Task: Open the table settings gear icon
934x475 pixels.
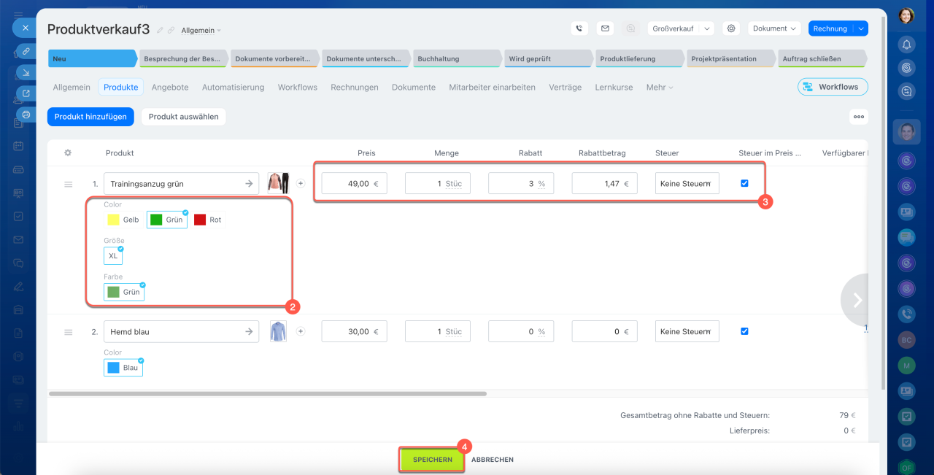Action: coord(68,153)
